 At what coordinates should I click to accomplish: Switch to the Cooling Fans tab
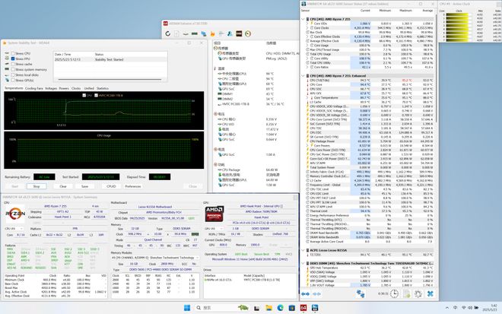click(34, 88)
